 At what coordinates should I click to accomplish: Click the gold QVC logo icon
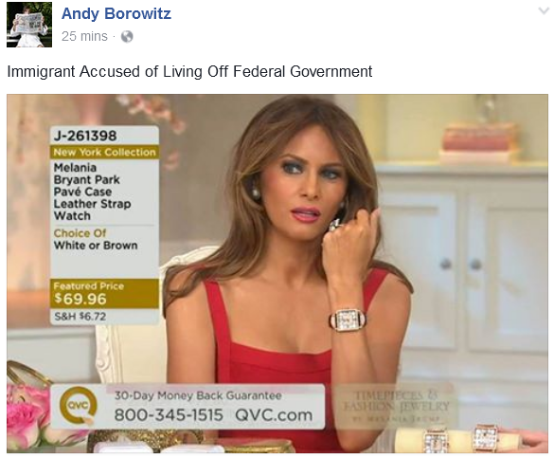tap(79, 406)
